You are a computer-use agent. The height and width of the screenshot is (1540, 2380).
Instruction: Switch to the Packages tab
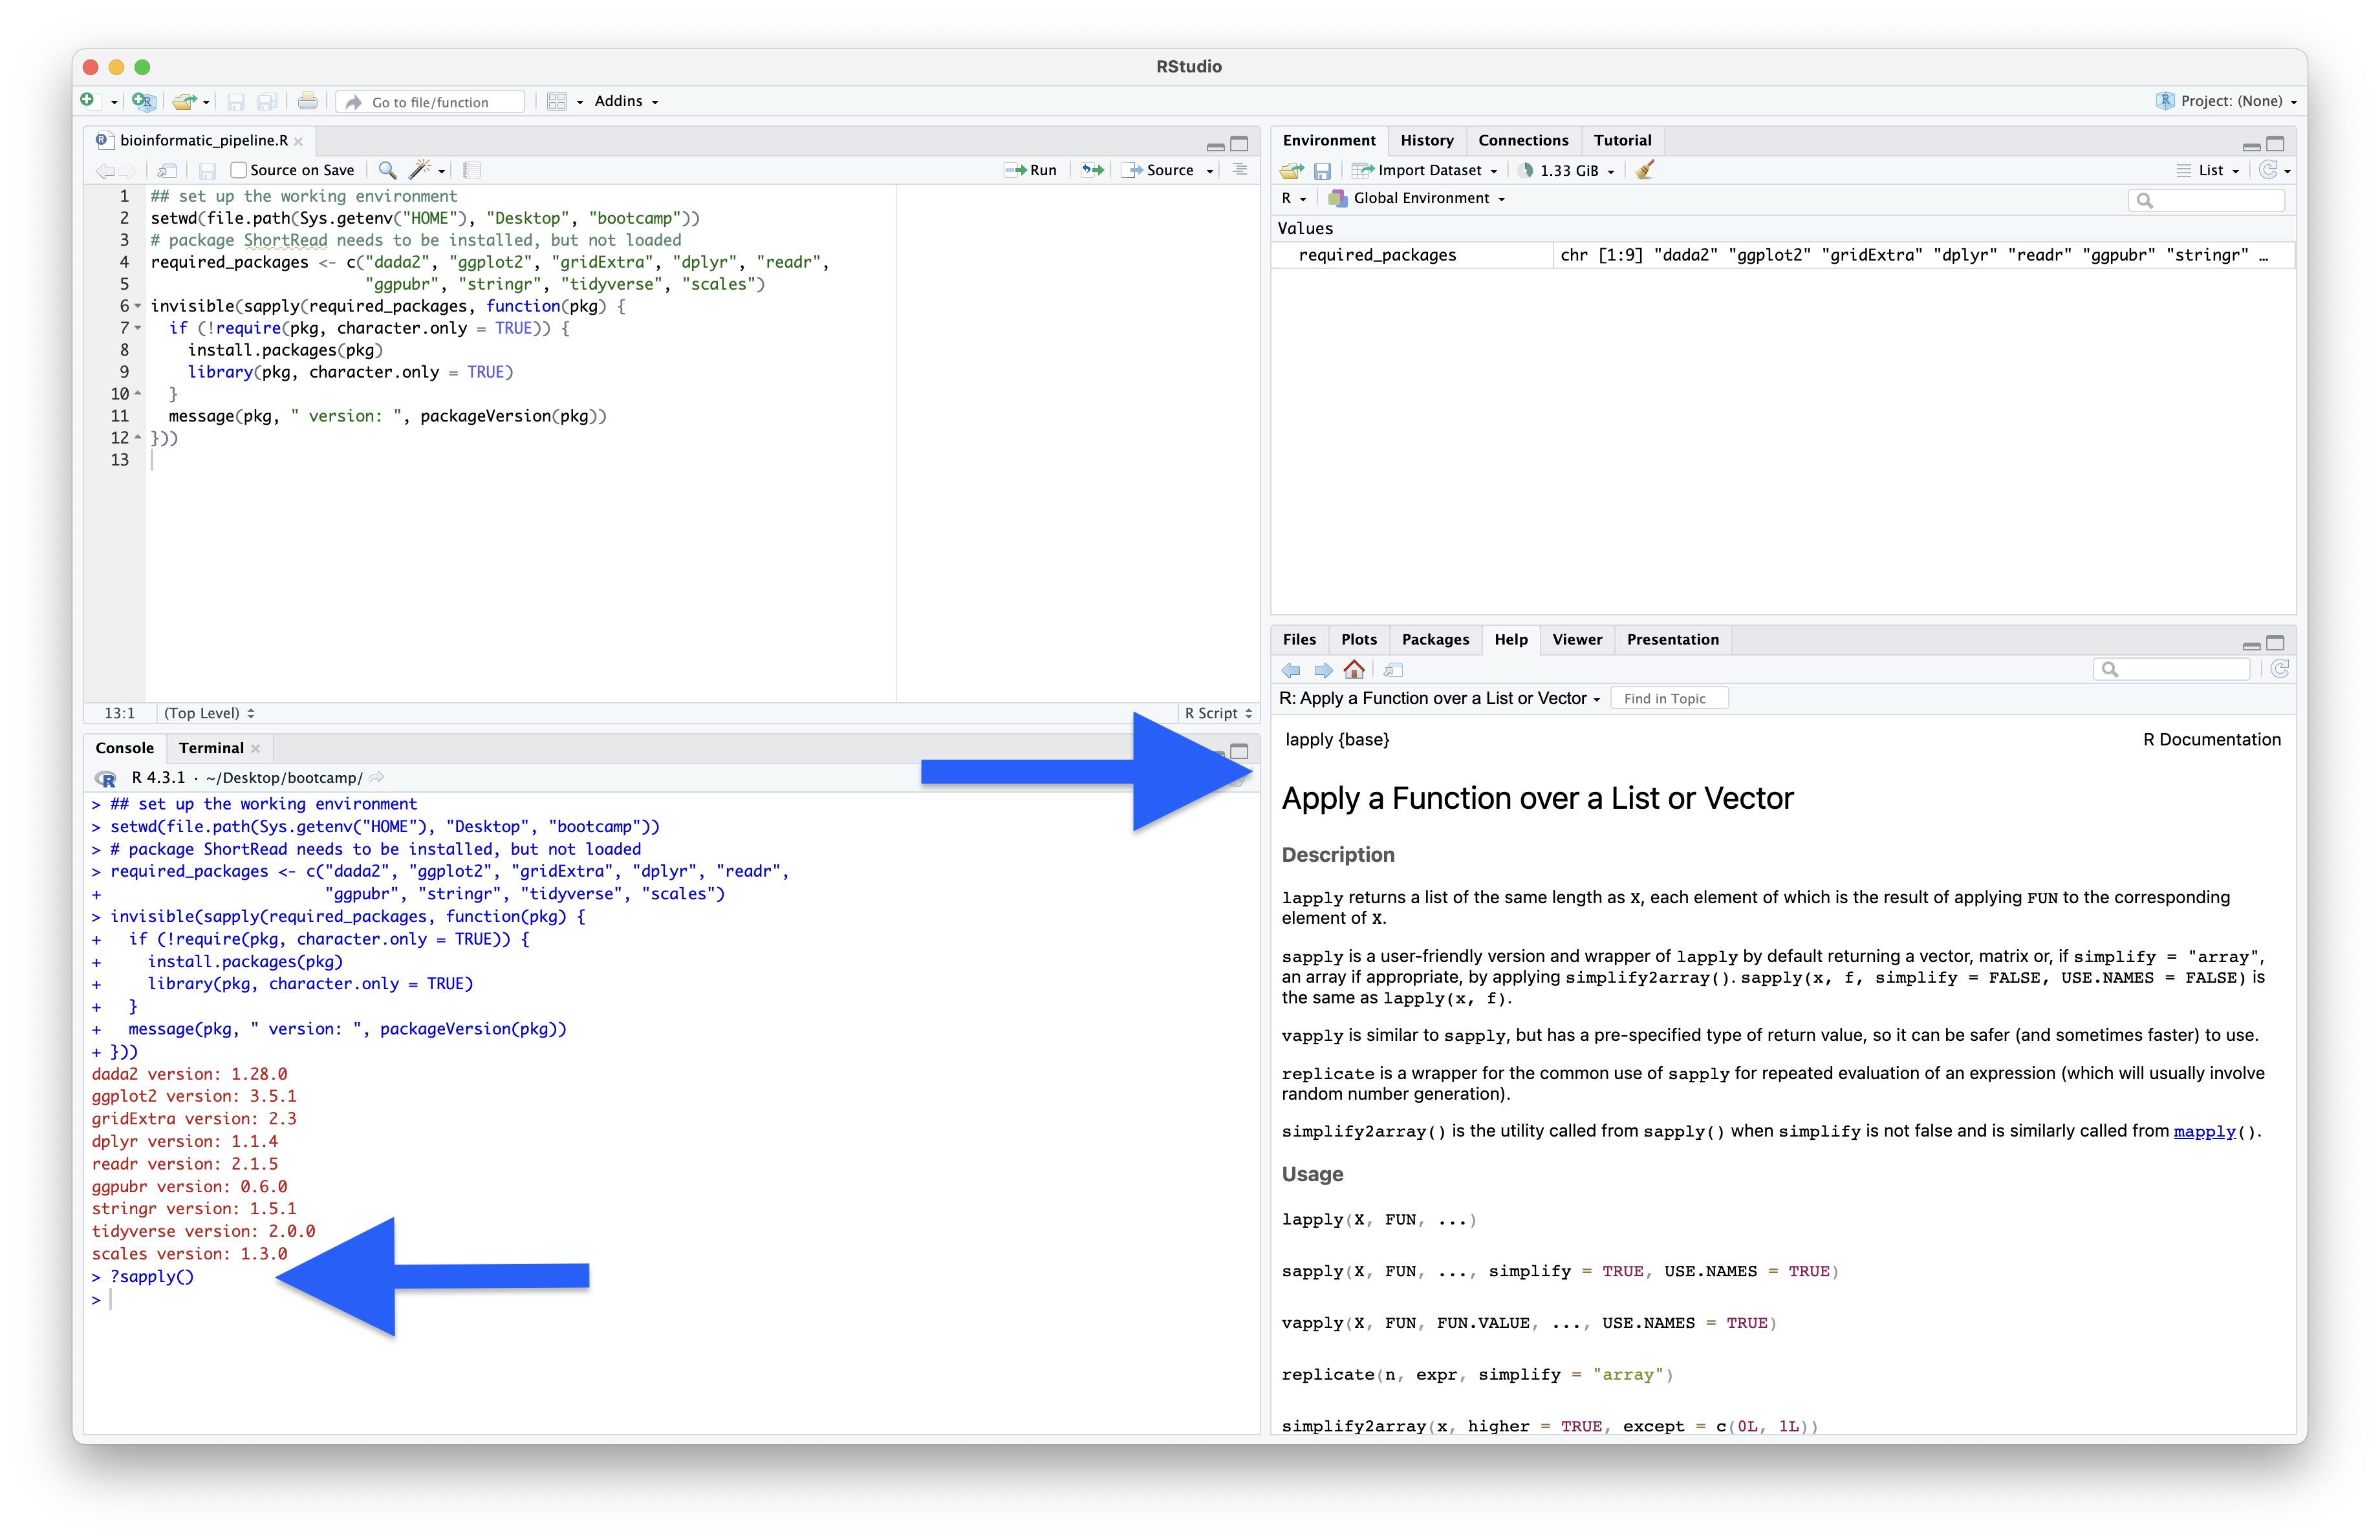1435,639
